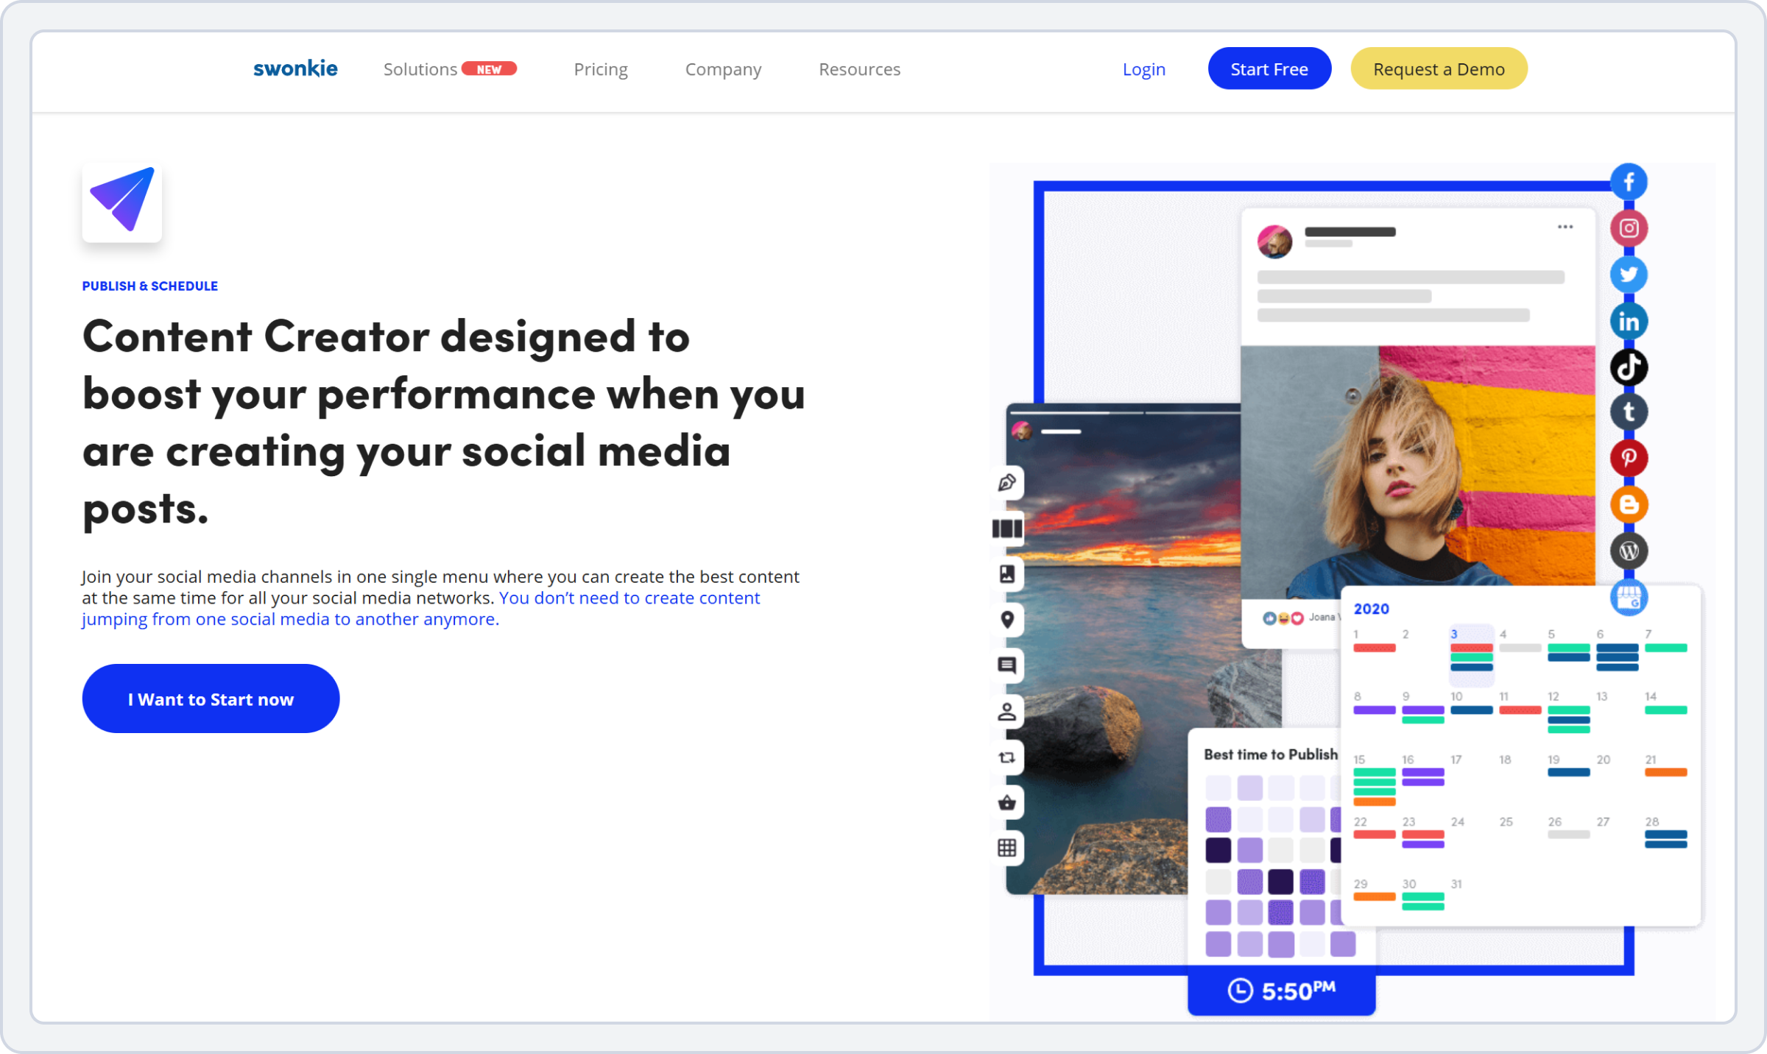The image size is (1767, 1054).
Task: Open the Company menu
Action: click(x=723, y=69)
